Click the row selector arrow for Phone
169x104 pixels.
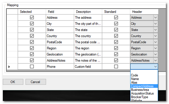[x=9, y=67]
